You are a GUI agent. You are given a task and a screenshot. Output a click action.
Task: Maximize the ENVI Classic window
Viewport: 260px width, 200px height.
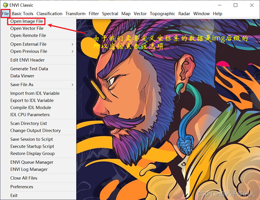(x=235, y=5)
